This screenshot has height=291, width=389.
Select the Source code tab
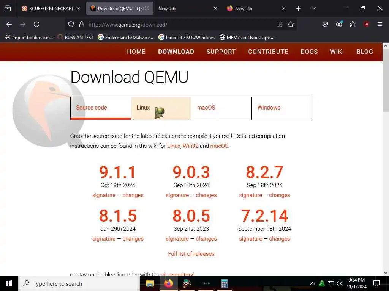click(100, 108)
